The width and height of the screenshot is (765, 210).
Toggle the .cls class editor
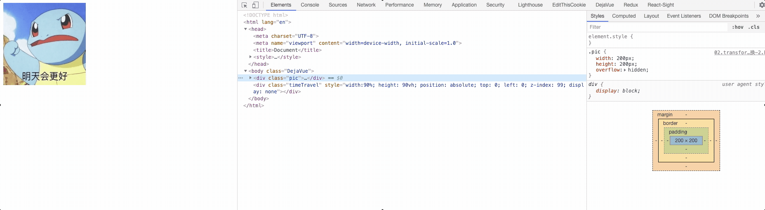754,27
